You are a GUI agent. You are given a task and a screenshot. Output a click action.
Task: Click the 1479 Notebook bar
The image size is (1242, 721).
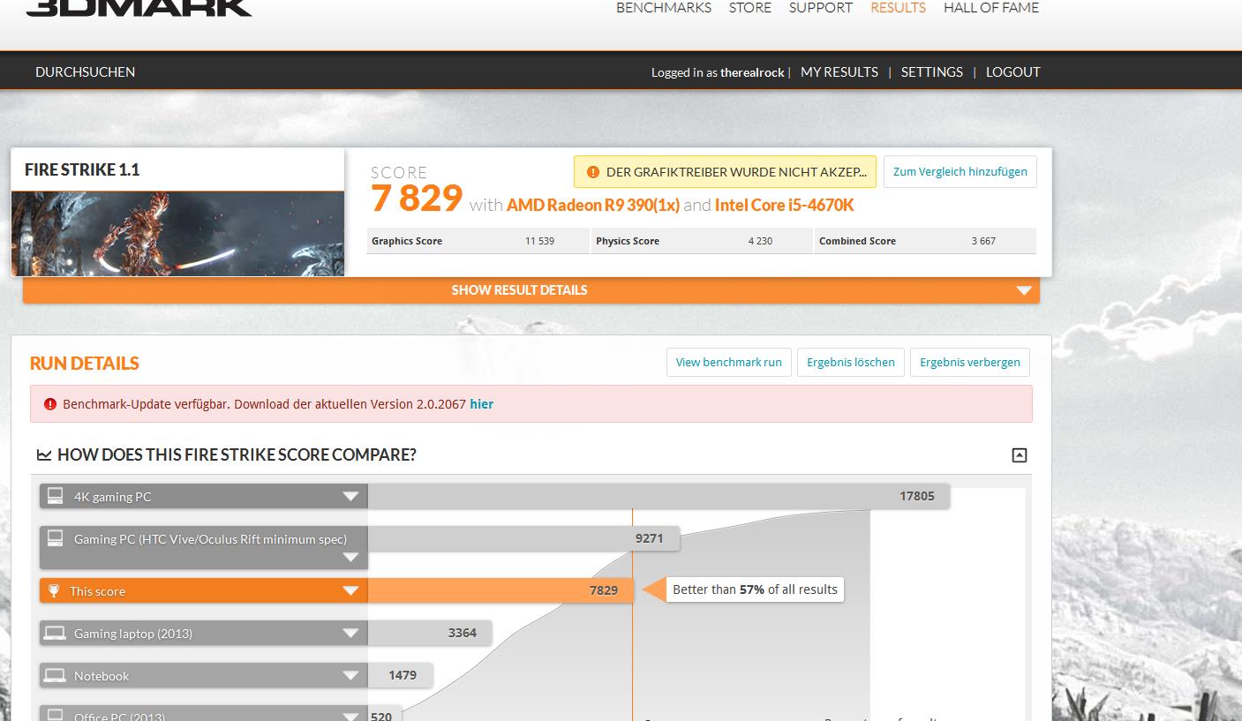tap(400, 675)
